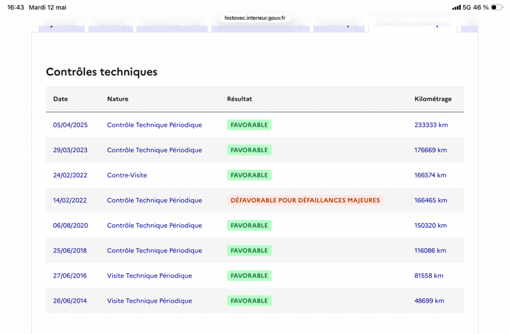Click the 'Résultat' column header
Screen dimensions: 510x334
[x=240, y=99]
